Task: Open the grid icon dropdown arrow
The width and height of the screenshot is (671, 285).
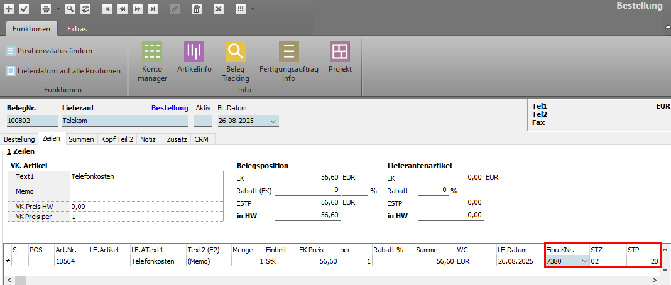Action: point(252,9)
